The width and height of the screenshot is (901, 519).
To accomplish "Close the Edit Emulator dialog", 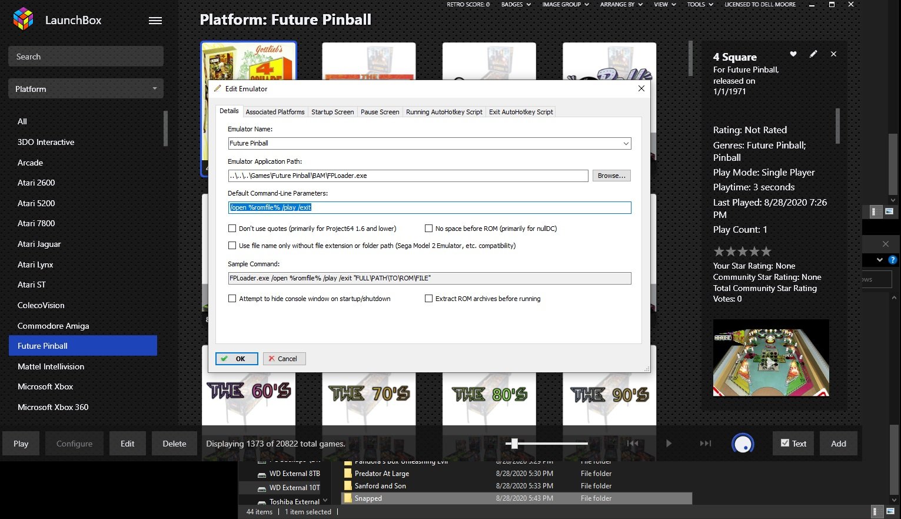I will [641, 88].
